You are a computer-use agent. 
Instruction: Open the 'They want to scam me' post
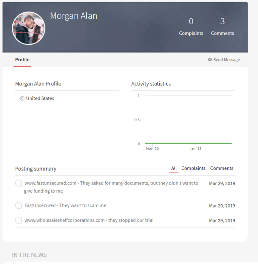pos(66,206)
